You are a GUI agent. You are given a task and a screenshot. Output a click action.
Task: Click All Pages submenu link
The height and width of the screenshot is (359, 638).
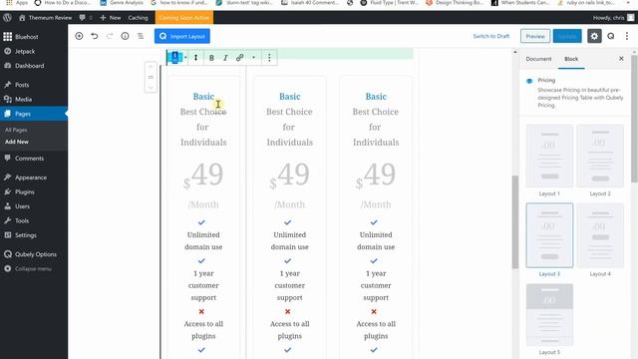point(16,130)
